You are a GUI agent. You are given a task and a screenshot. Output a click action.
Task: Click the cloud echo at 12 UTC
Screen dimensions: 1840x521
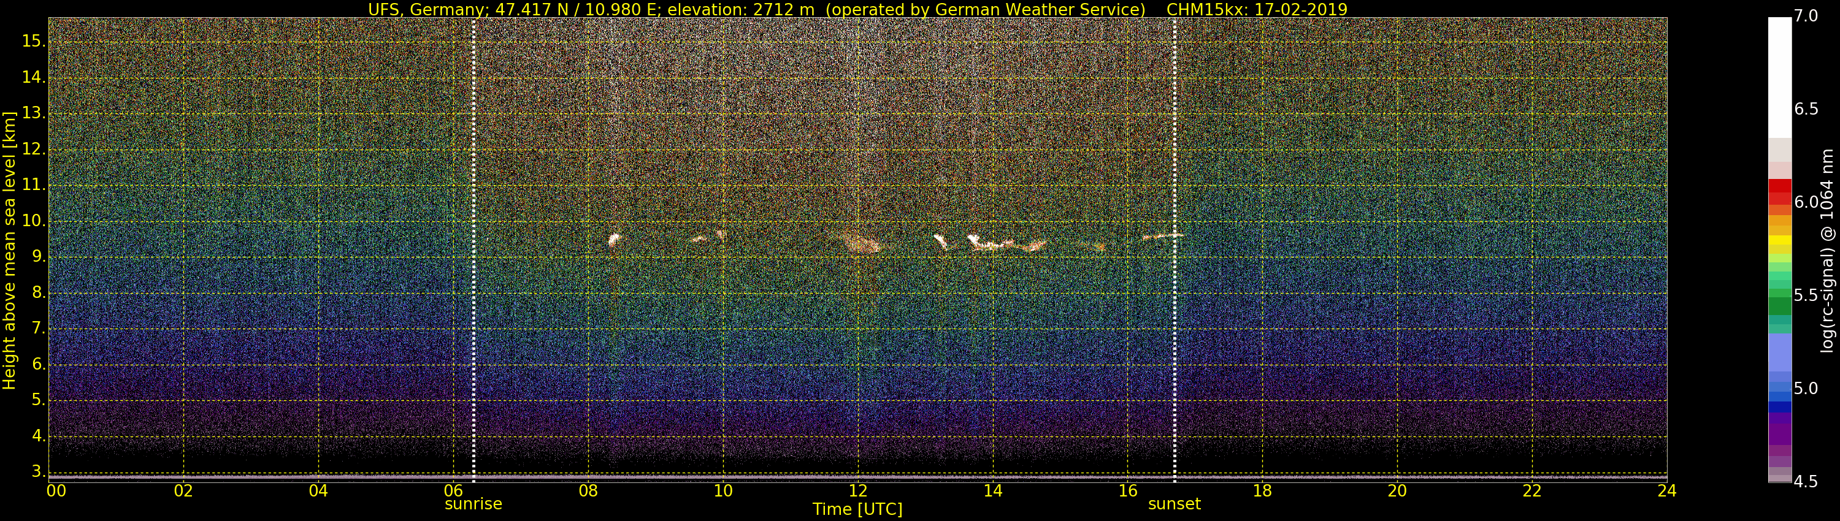point(862,244)
